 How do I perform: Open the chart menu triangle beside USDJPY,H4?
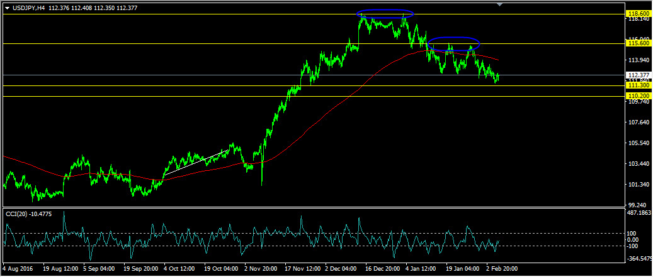tap(7, 8)
